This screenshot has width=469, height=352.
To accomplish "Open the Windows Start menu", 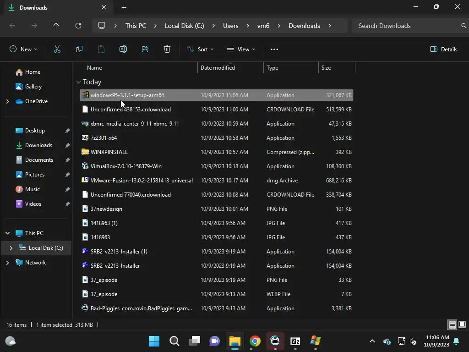I will (154, 341).
